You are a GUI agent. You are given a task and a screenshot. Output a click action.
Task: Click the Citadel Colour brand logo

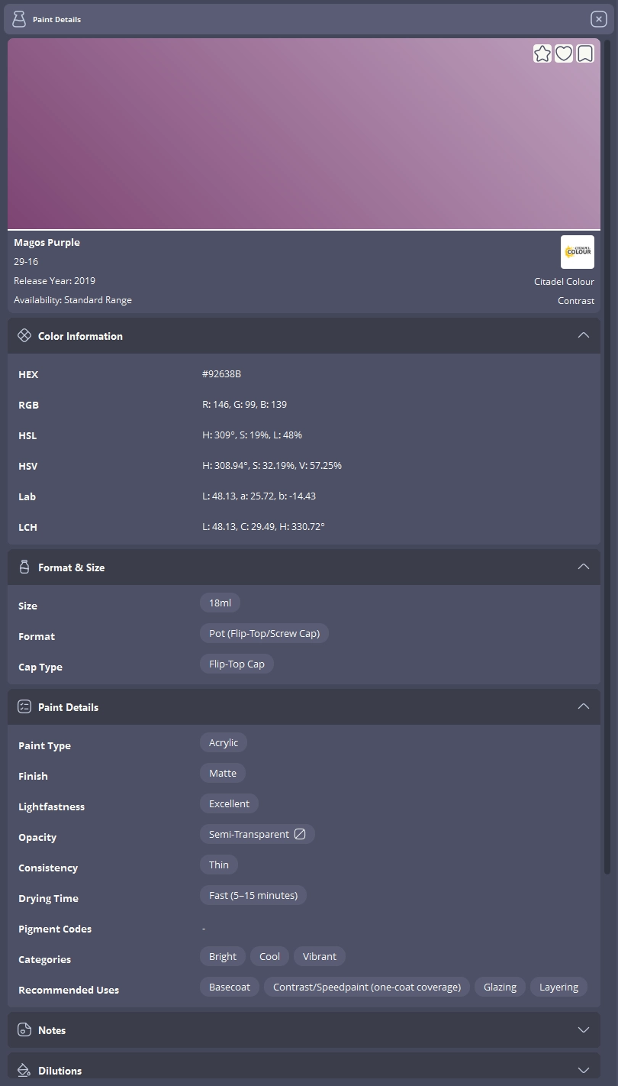click(578, 252)
